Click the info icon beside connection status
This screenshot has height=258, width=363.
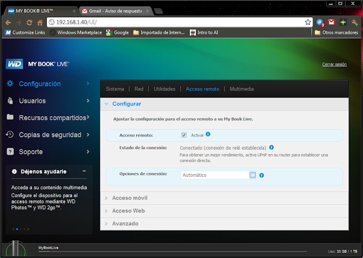click(271, 147)
